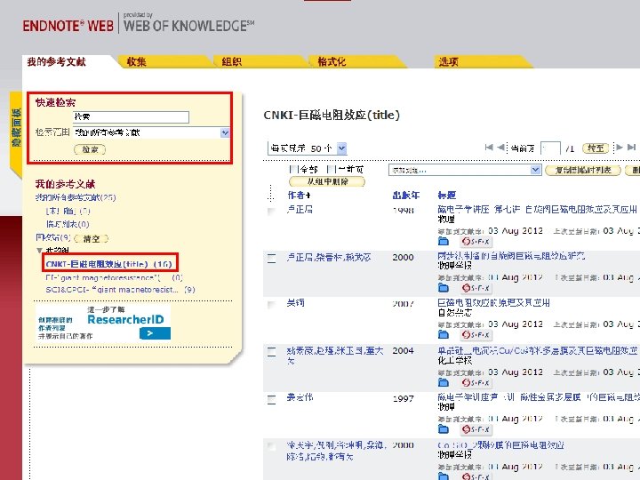Click the 清空 button for trash
This screenshot has height=480, width=640.
92,239
